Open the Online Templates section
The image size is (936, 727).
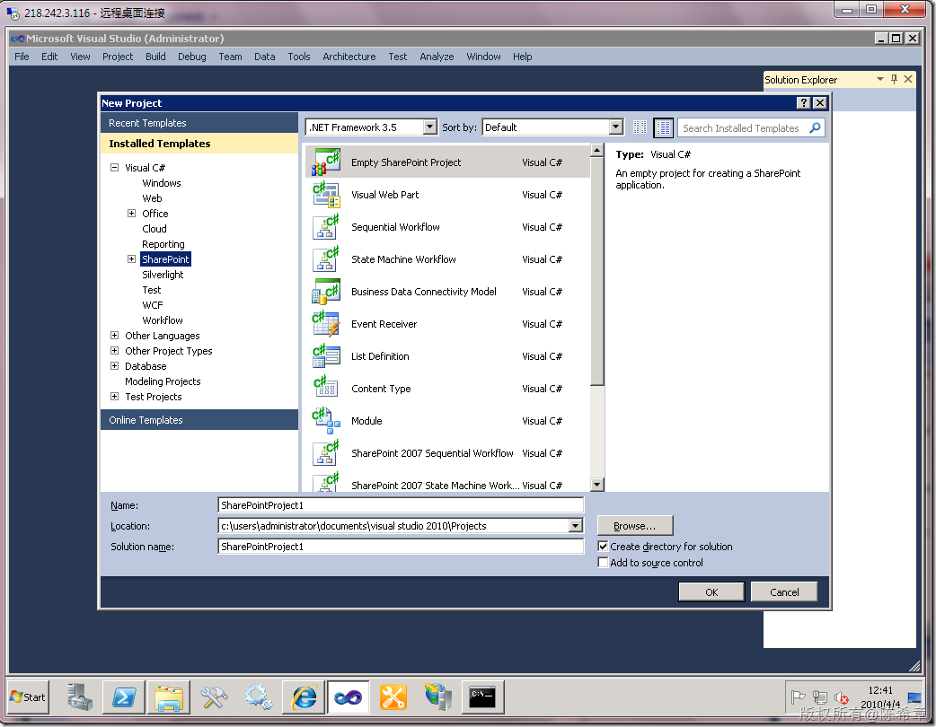199,420
